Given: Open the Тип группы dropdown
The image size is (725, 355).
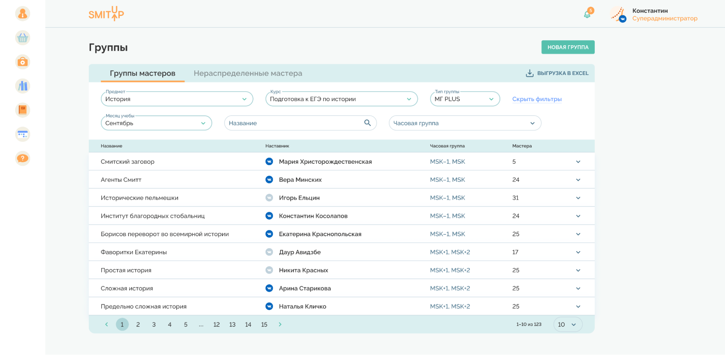Looking at the screenshot, I should pyautogui.click(x=465, y=99).
